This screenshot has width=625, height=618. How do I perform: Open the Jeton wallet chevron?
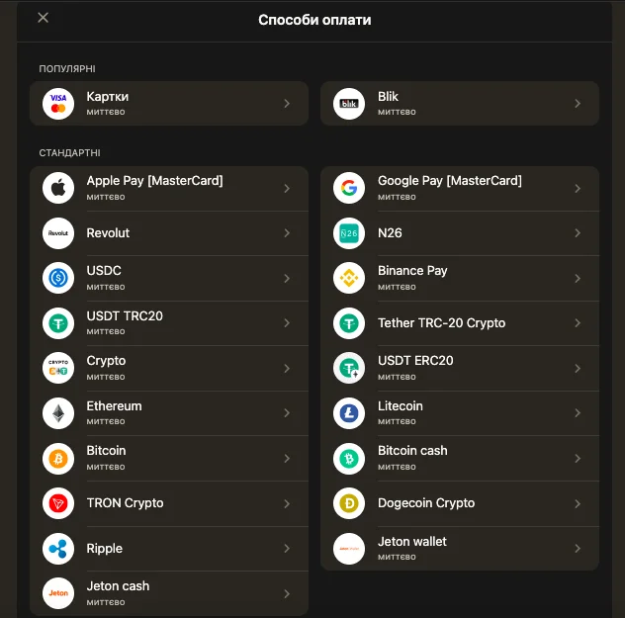578,548
